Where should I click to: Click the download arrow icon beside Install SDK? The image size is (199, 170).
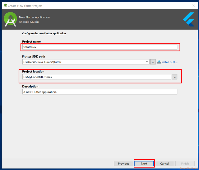click(159, 62)
